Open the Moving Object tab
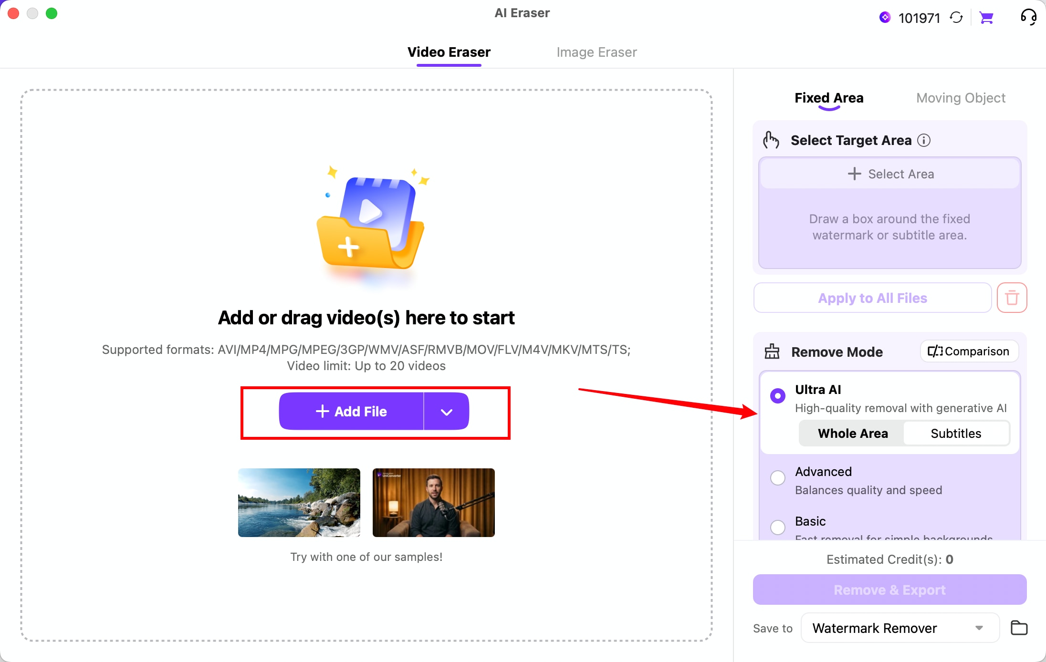Viewport: 1046px width, 662px height. (x=961, y=98)
